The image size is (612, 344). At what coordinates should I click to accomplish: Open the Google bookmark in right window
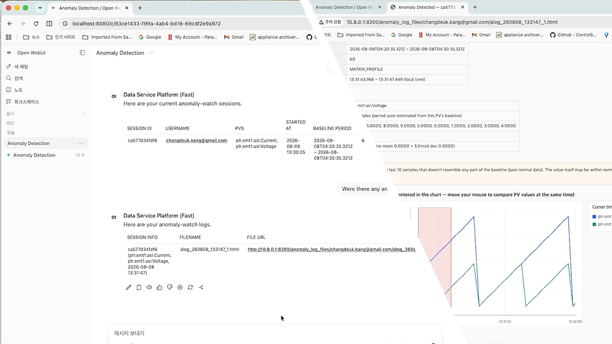402,35
